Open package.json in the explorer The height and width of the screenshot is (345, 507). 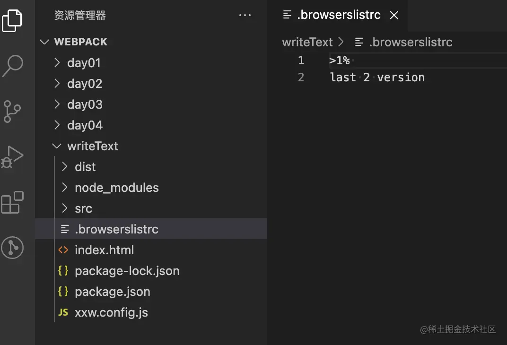[x=113, y=292]
